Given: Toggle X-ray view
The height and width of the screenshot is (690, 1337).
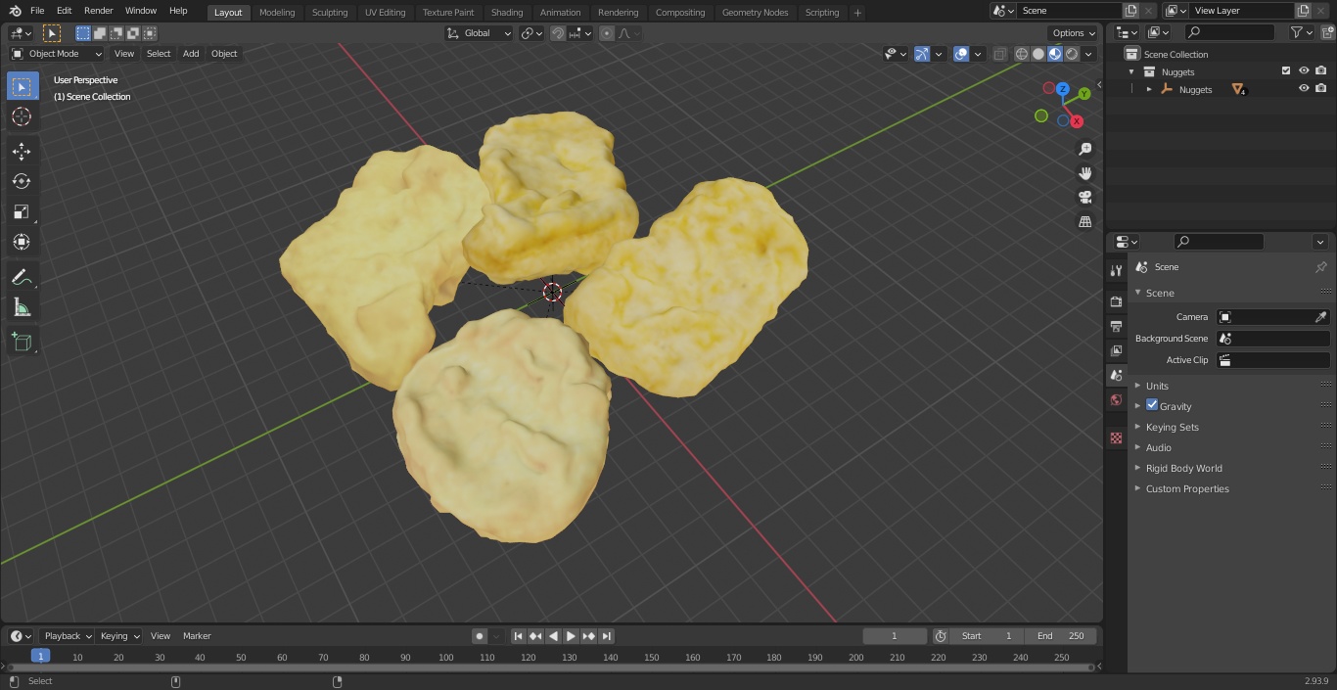Looking at the screenshot, I should (x=999, y=54).
